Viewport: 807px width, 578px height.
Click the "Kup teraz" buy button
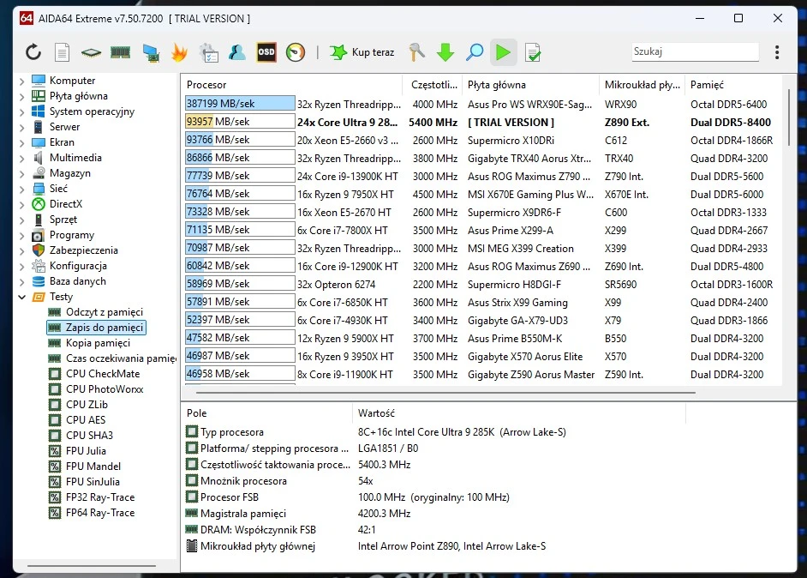tap(362, 52)
